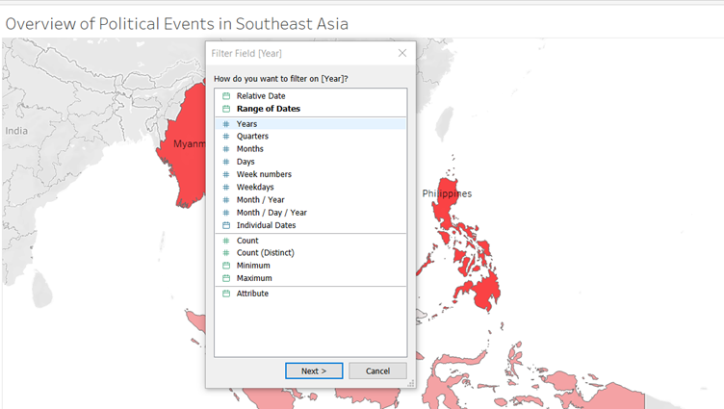The height and width of the screenshot is (409, 724).
Task: Select Week numbers in the list
Action: [264, 174]
